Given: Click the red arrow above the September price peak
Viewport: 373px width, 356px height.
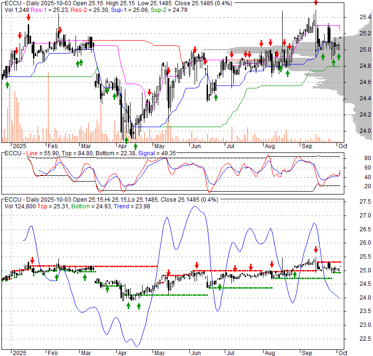Looking at the screenshot, I should click(x=316, y=4).
